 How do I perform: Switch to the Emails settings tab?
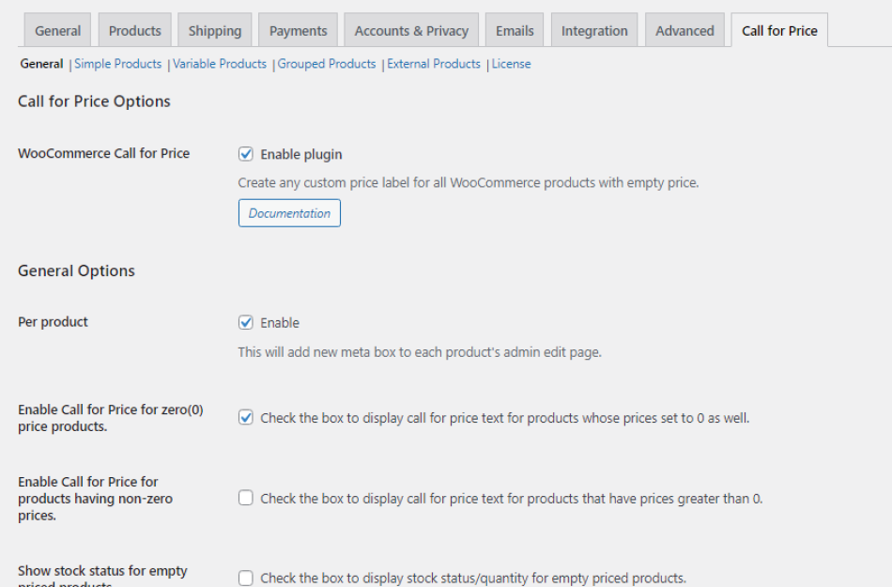[514, 30]
